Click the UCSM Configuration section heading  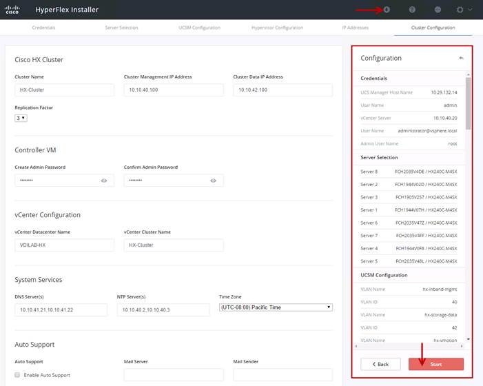coord(384,275)
